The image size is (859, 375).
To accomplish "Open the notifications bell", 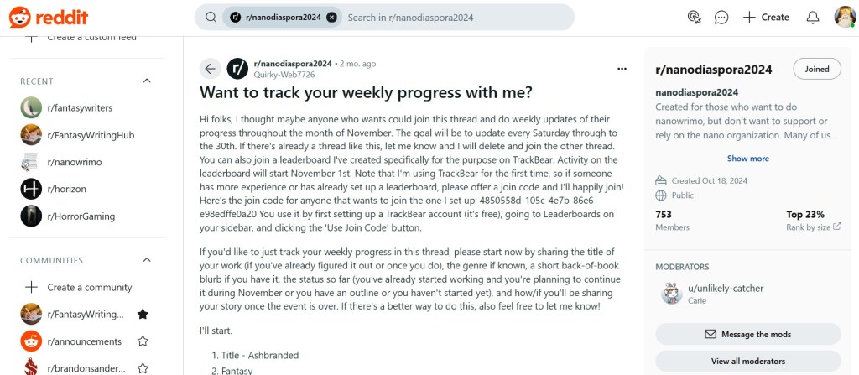I will [x=812, y=17].
